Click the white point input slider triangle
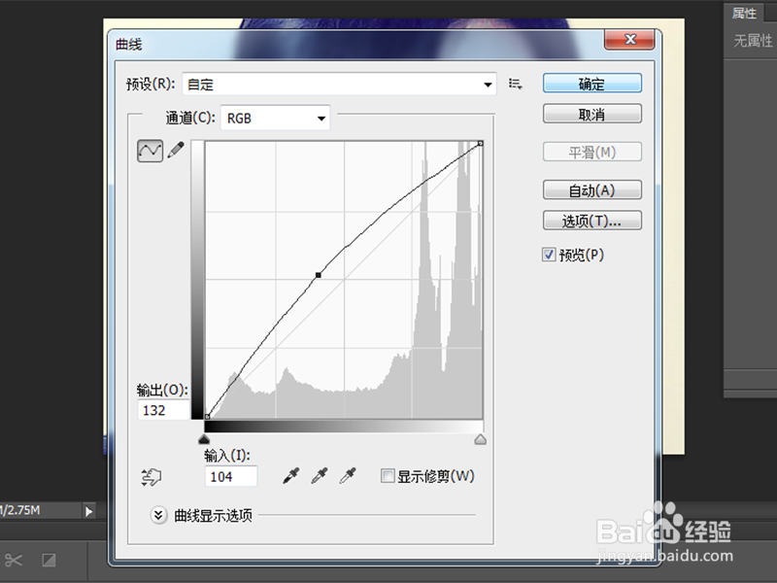 (x=480, y=439)
